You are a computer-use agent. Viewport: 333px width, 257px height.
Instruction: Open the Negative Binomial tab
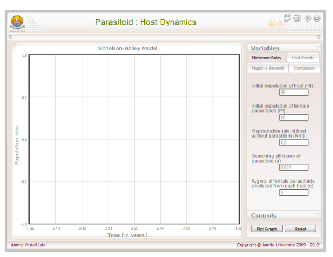coord(268,68)
